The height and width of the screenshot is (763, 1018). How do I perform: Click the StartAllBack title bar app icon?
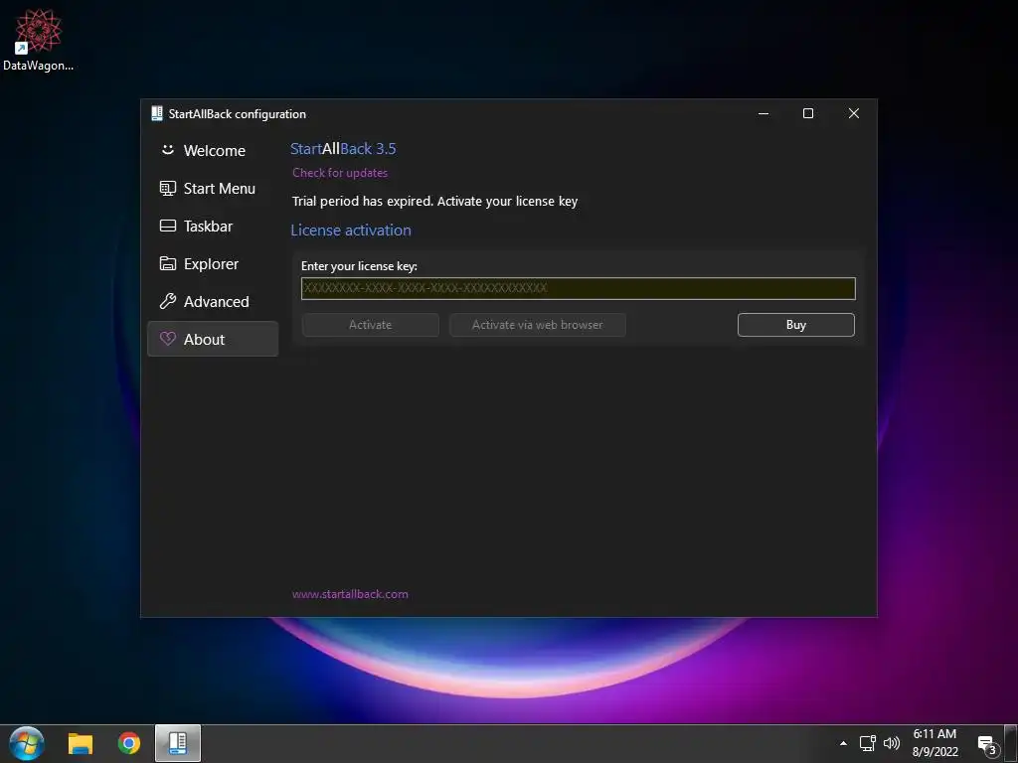point(156,113)
